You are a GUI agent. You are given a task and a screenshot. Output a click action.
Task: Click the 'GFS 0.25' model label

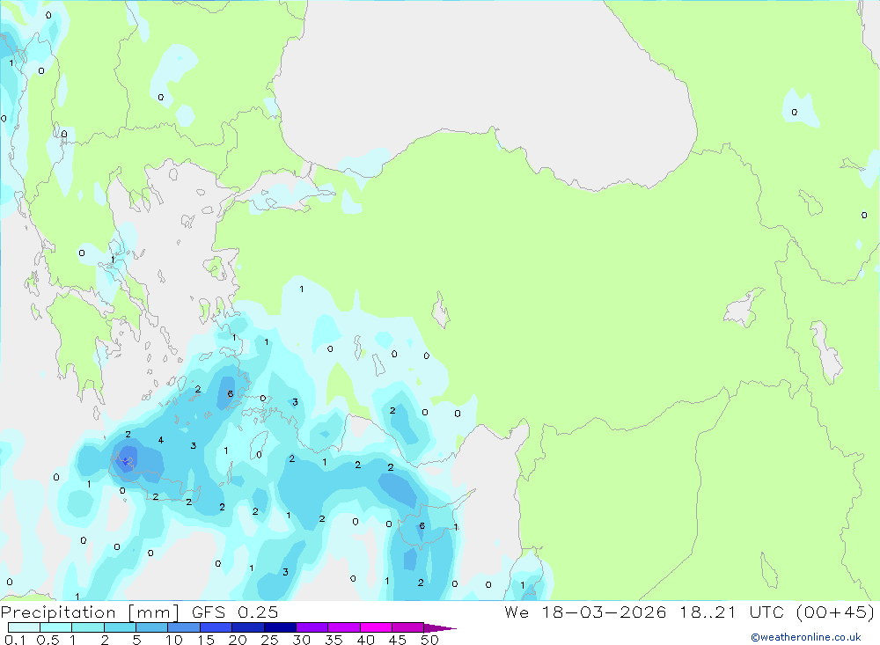click(x=235, y=612)
